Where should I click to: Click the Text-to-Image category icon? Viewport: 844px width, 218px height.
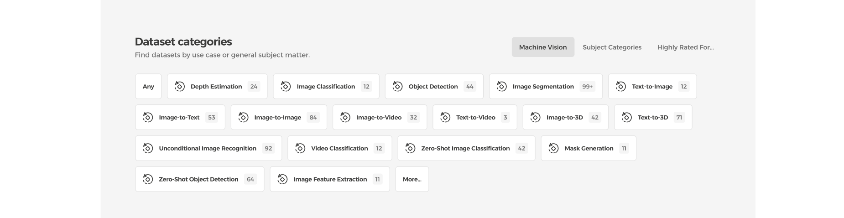620,86
